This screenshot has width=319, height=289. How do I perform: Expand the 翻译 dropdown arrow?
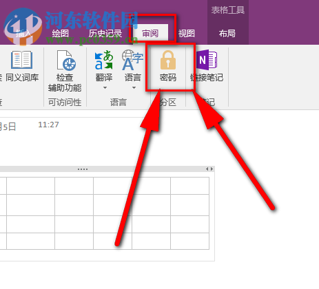pyautogui.click(x=105, y=88)
